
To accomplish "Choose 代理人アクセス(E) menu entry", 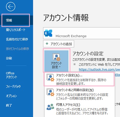I will click(79, 109).
